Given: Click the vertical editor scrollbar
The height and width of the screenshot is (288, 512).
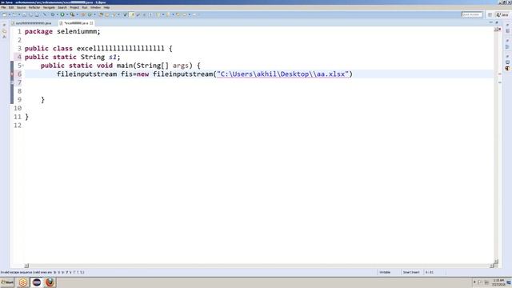Looking at the screenshot, I should [496, 146].
